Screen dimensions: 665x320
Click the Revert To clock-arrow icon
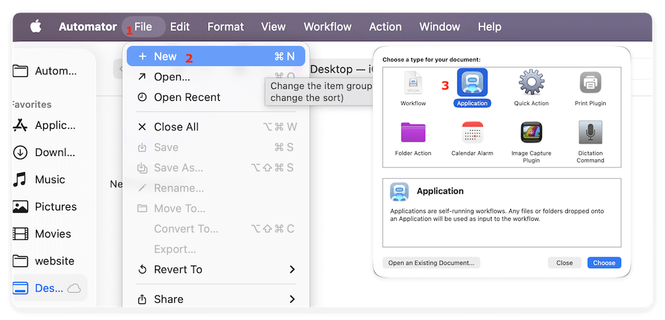[142, 270]
